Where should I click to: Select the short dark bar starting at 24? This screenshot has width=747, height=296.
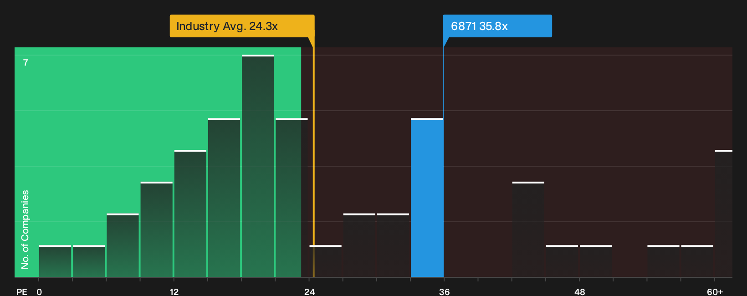click(325, 261)
